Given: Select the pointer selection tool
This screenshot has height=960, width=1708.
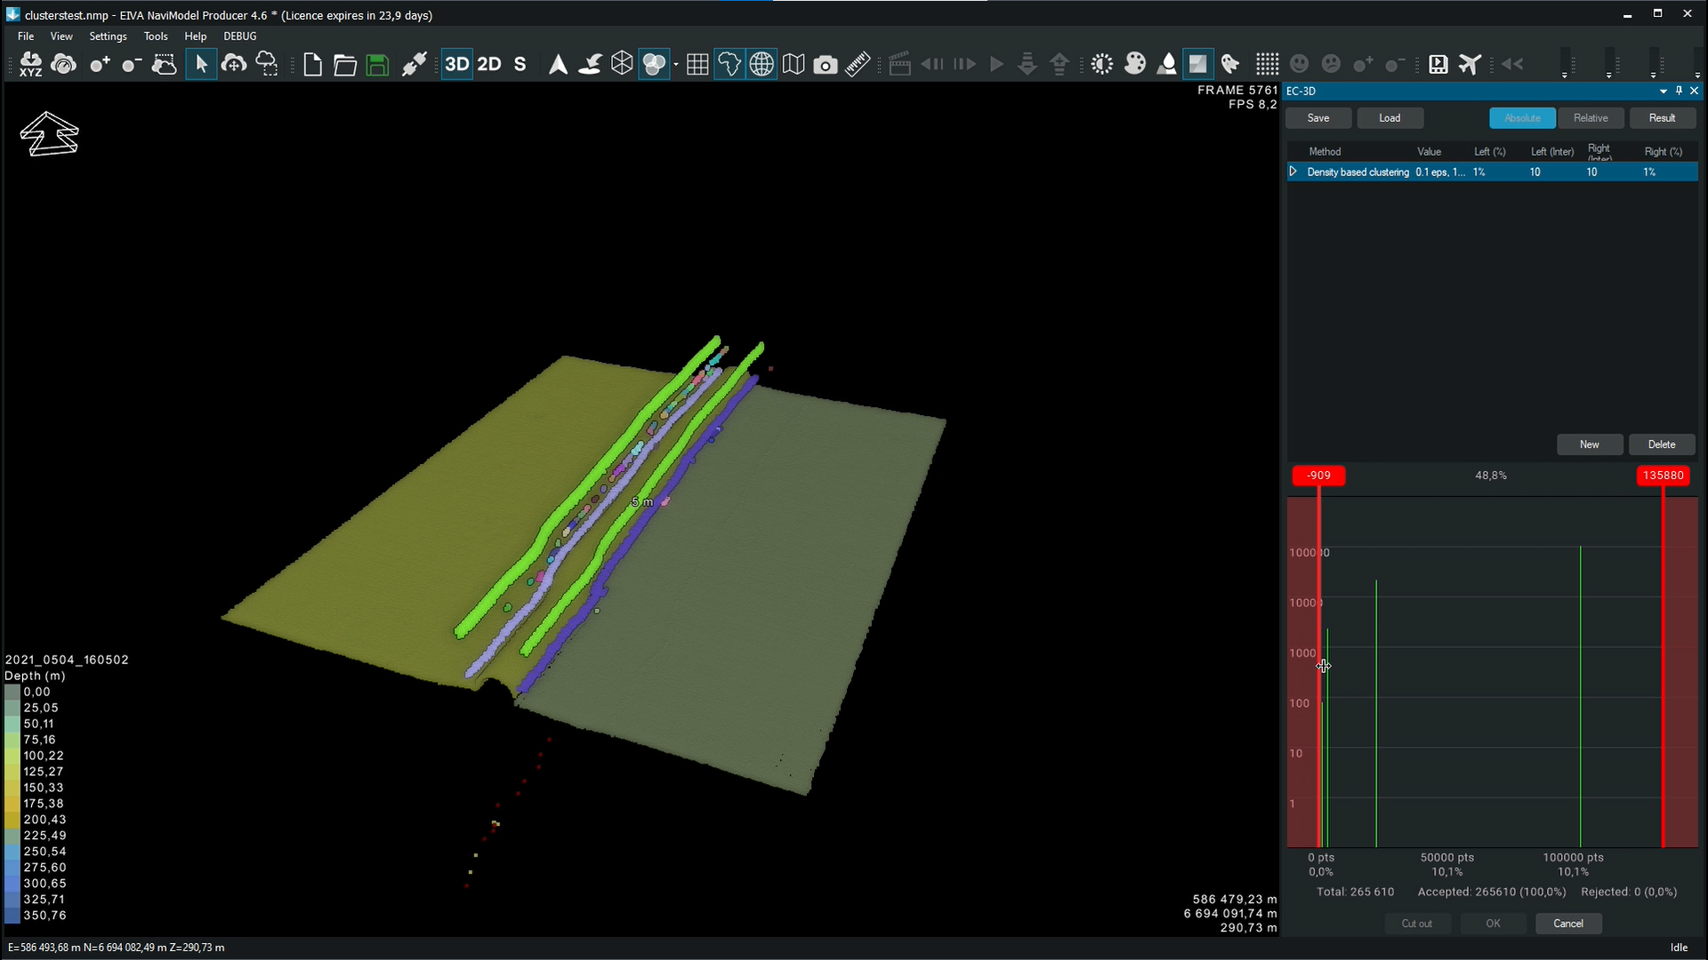Looking at the screenshot, I should (x=201, y=64).
